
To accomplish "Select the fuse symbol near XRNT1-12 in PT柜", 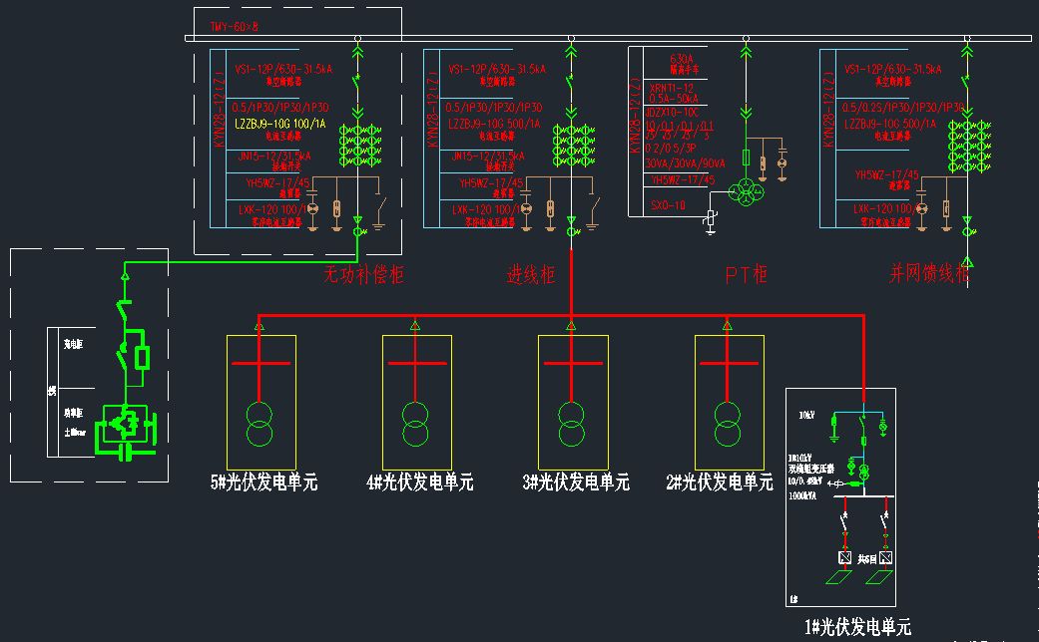I will point(745,156).
